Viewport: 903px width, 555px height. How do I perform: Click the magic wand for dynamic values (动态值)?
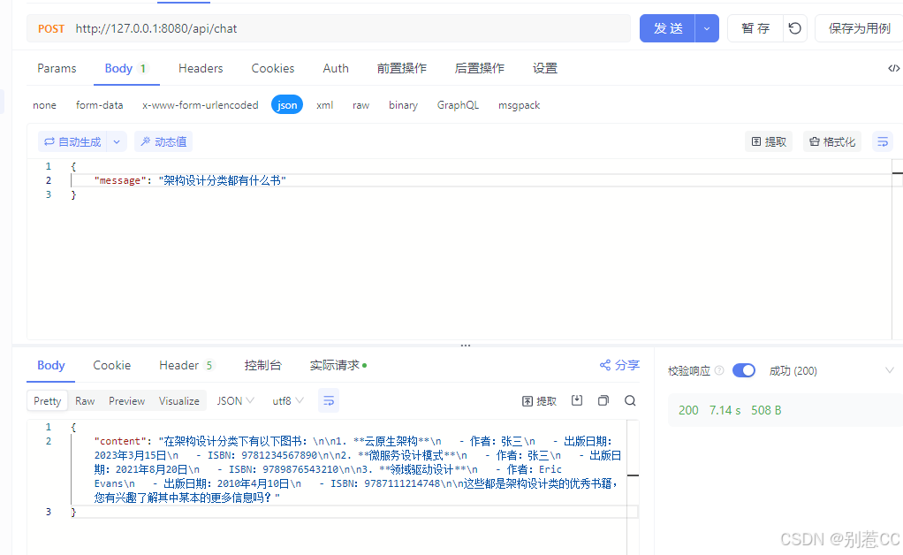pyautogui.click(x=163, y=141)
